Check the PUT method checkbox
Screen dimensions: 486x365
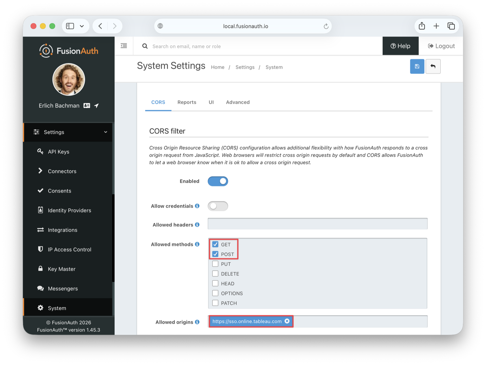[x=215, y=264]
